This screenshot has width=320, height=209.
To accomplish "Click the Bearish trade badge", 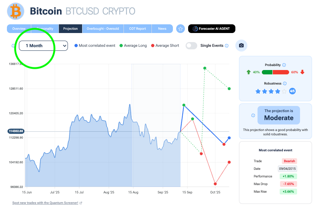I will click(289, 161).
